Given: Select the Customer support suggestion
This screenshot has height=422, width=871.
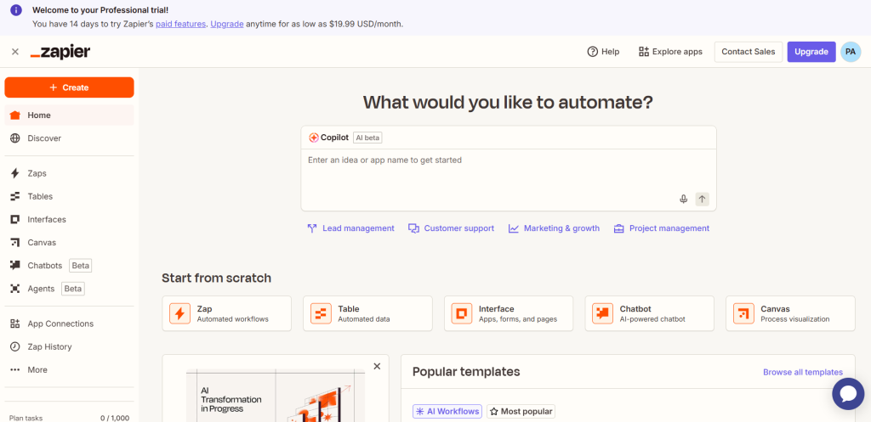Looking at the screenshot, I should pos(451,228).
